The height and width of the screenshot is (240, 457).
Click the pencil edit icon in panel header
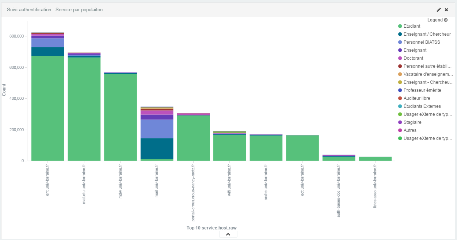[439, 10]
